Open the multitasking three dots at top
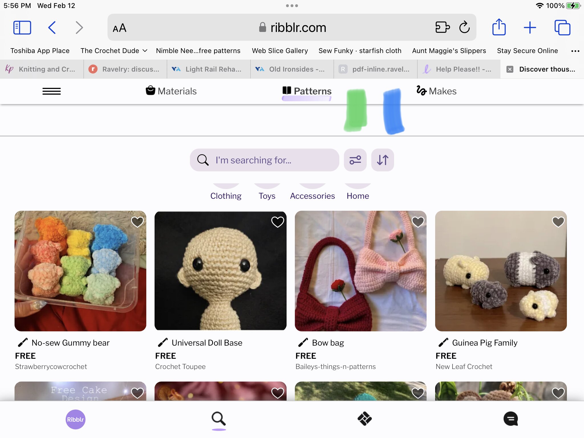 292,6
